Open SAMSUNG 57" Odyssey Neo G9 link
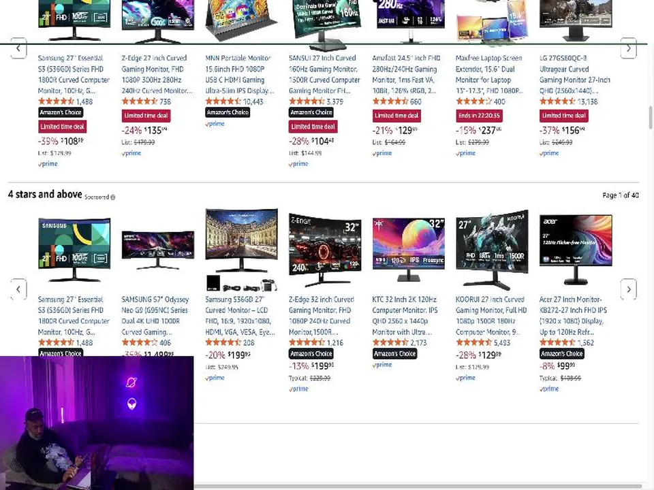 coord(155,315)
